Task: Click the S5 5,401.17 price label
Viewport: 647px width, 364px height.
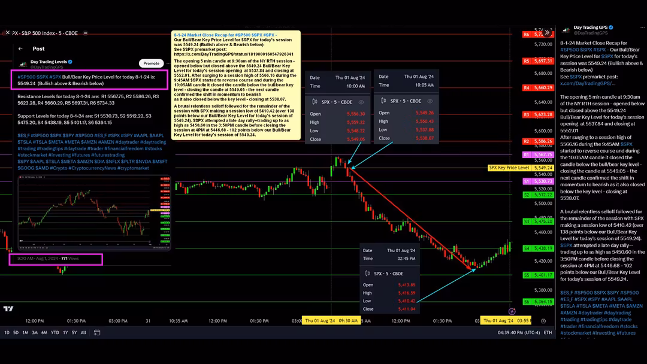Action: [538, 275]
